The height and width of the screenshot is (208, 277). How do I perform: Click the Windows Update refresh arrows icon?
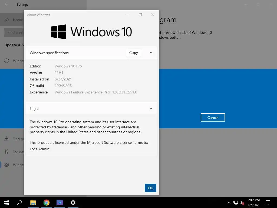(6, 61)
